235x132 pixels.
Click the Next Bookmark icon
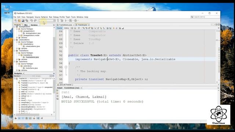(101, 28)
